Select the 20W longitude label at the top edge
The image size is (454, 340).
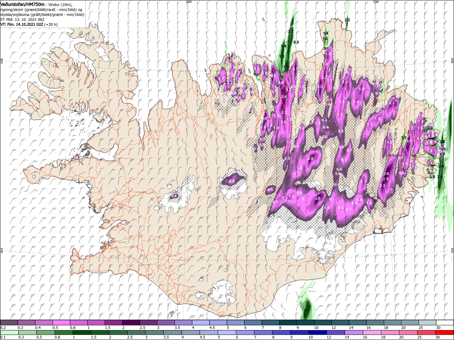coord(189,2)
